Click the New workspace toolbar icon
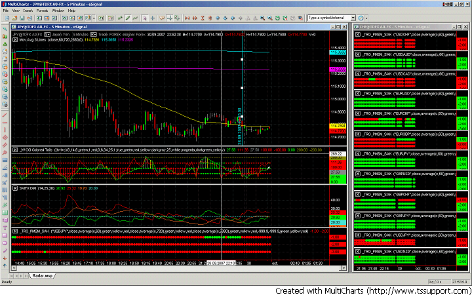This screenshot has height=297, width=472. click(6, 18)
